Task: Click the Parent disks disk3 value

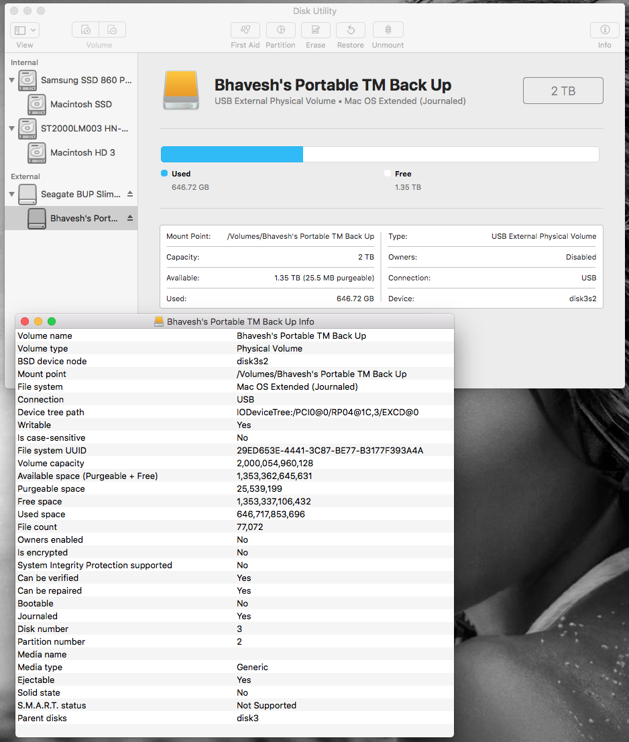Action: [x=247, y=718]
